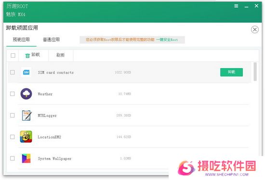Viewport: 265px width, 180px height.
Task: Click the SIM card contacts app icon
Action: click(26, 72)
